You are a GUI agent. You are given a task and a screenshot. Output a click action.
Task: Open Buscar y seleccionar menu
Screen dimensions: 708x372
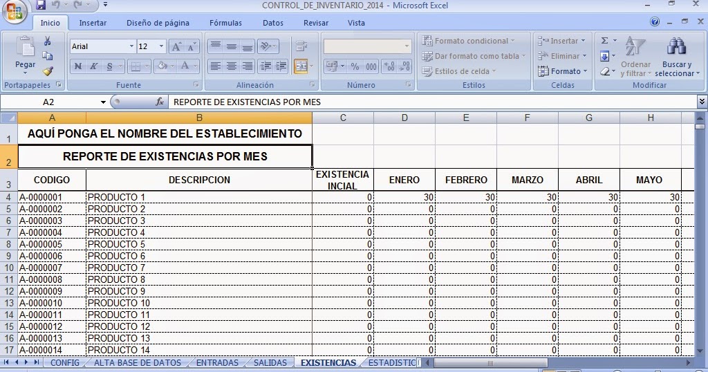point(677,57)
